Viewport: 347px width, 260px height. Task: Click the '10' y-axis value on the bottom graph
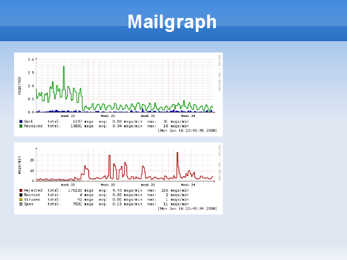tap(32, 171)
